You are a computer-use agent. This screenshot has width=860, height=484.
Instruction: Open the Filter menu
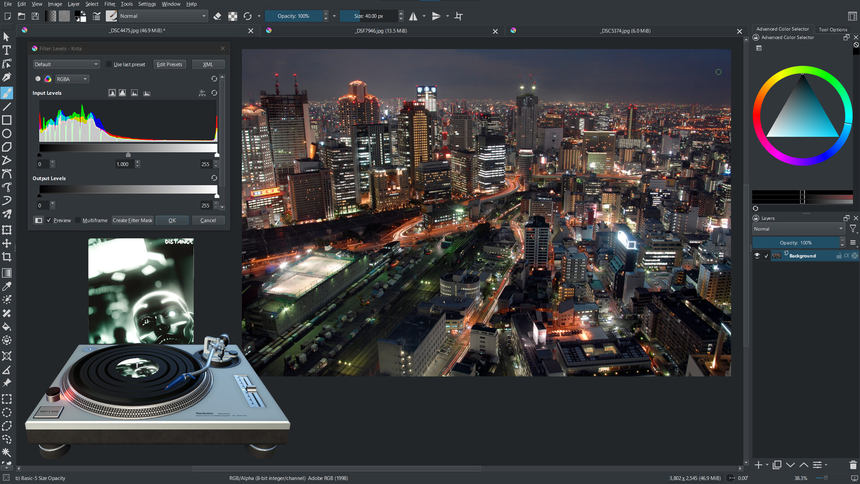pos(109,4)
